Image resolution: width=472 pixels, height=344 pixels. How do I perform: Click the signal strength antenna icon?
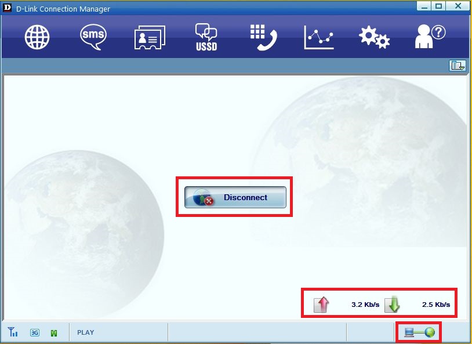(x=13, y=332)
